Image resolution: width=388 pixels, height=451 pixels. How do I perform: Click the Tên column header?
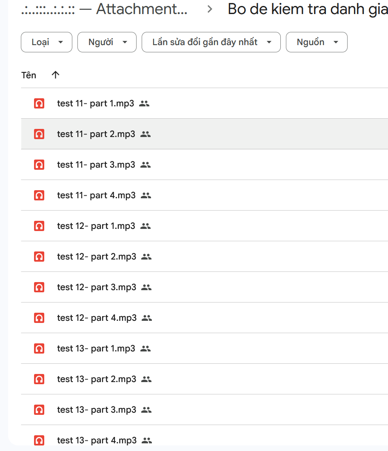tap(29, 75)
